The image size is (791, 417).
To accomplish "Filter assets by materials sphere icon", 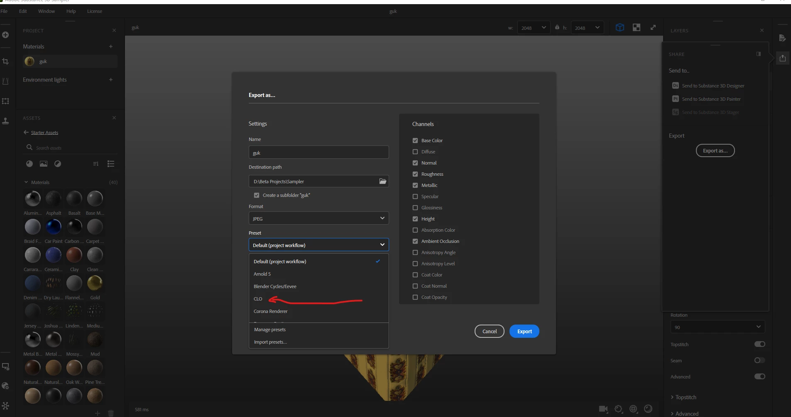I will pyautogui.click(x=29, y=164).
